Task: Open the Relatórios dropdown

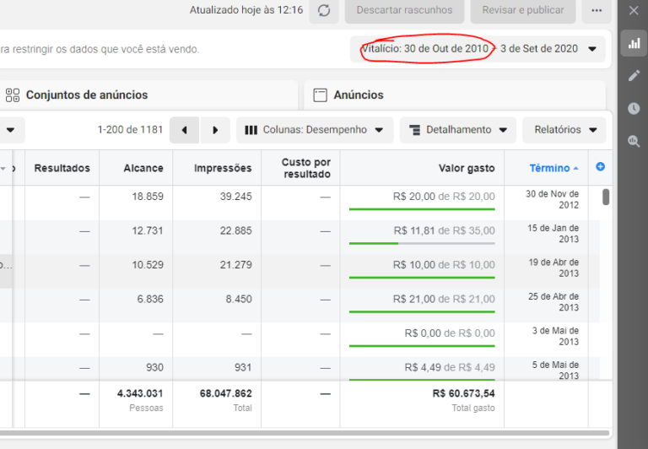Action: point(564,130)
